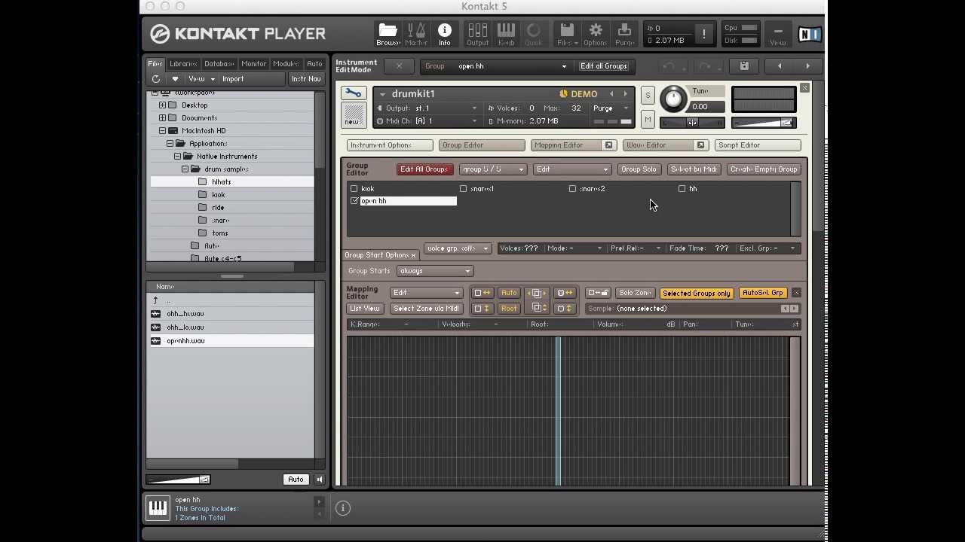Click the List View button
This screenshot has height=542, width=965.
364,309
